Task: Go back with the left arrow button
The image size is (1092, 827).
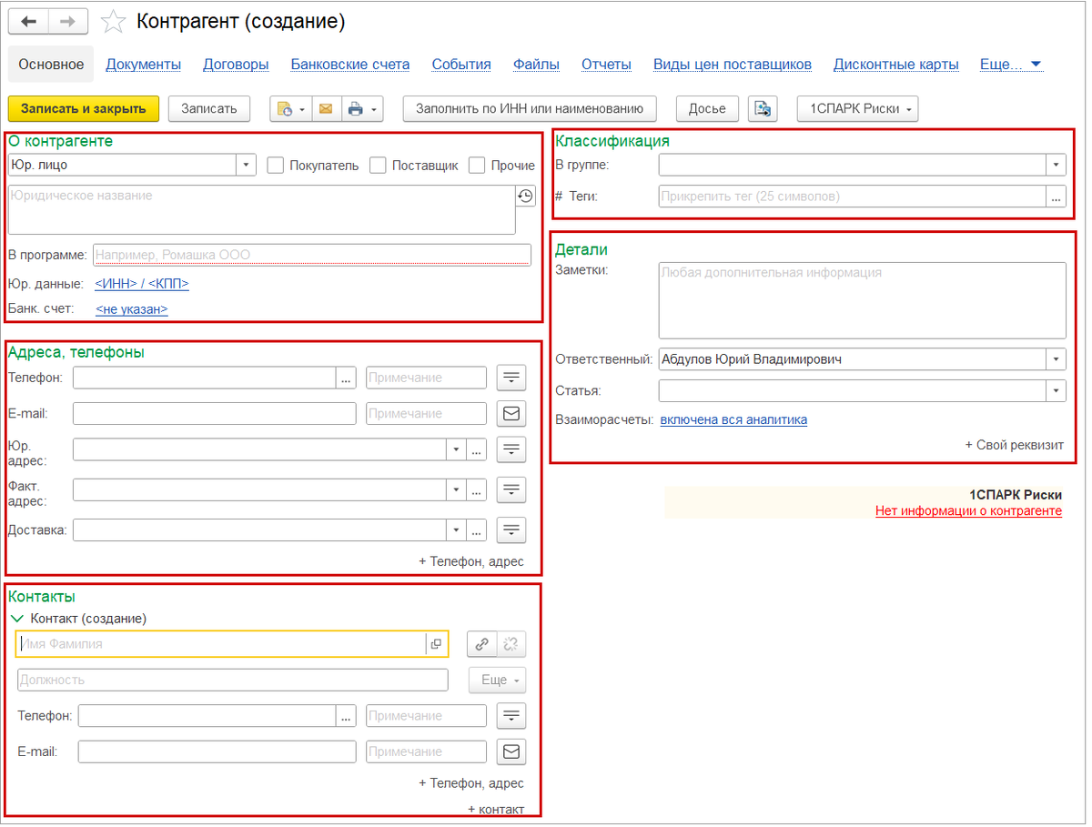Action: [x=28, y=21]
